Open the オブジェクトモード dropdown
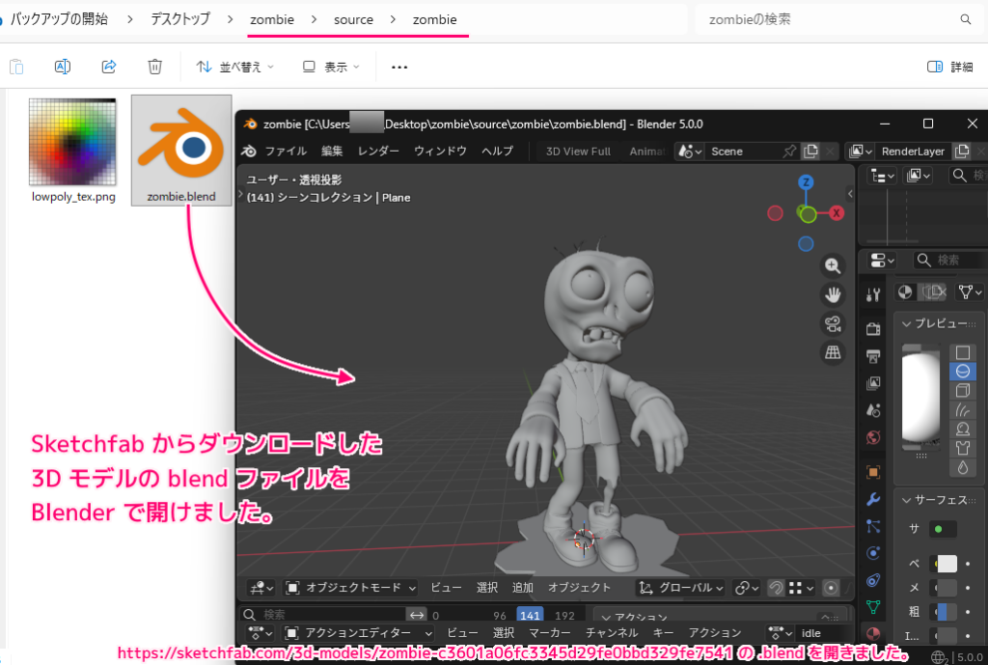Image resolution: width=988 pixels, height=665 pixels. (x=347, y=587)
